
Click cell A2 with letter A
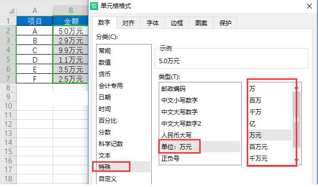coord(35,31)
